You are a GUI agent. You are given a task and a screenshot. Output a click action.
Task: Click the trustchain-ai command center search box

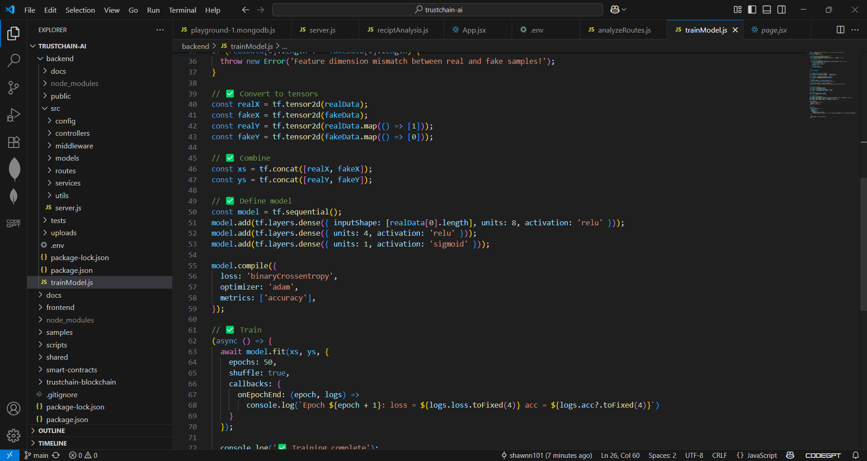(437, 10)
